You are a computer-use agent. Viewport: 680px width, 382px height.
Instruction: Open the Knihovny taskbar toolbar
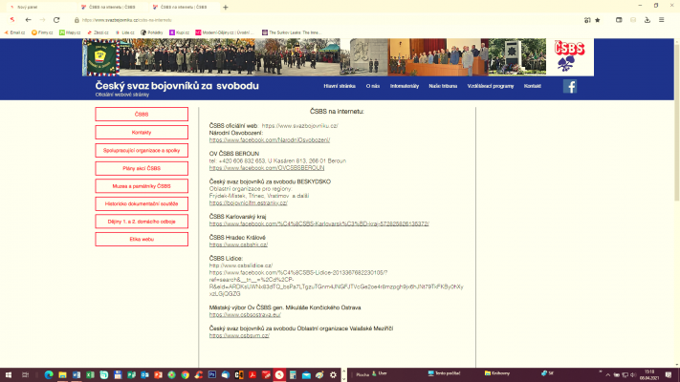pyautogui.click(x=497, y=373)
